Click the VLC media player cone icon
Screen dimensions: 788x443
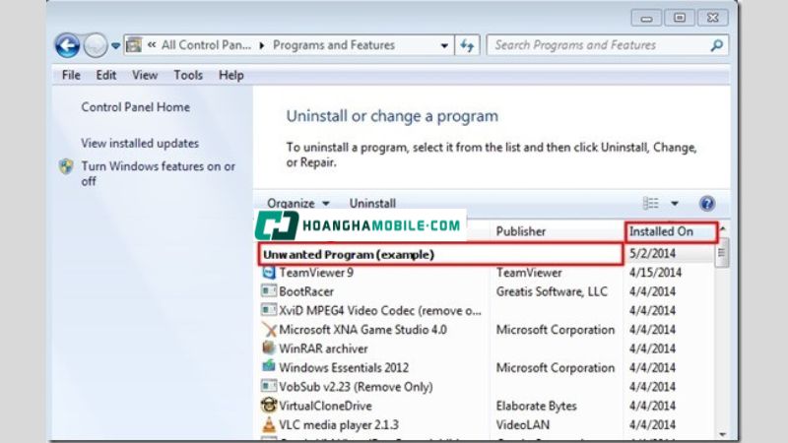(x=269, y=424)
